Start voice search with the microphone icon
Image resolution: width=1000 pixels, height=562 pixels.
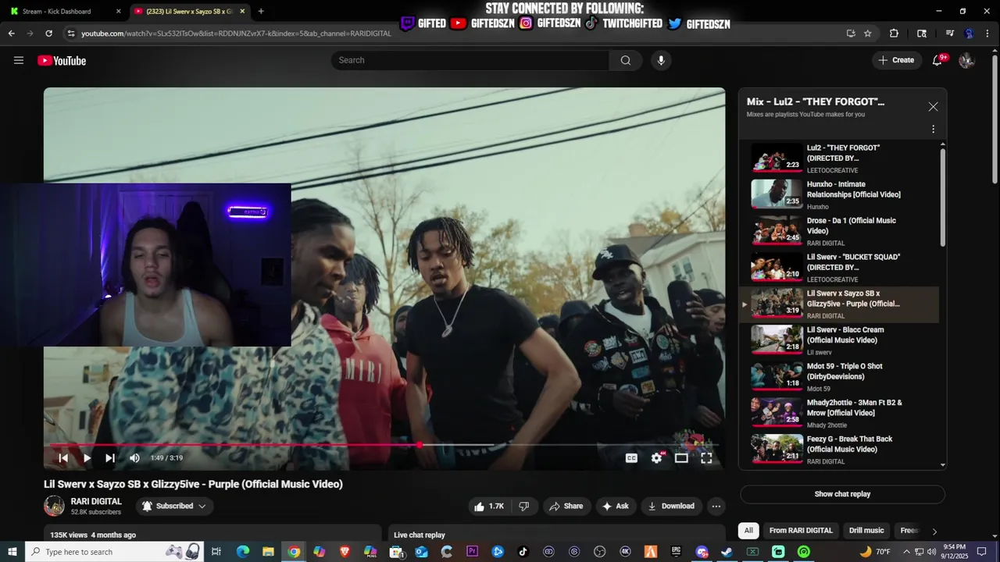(x=661, y=60)
